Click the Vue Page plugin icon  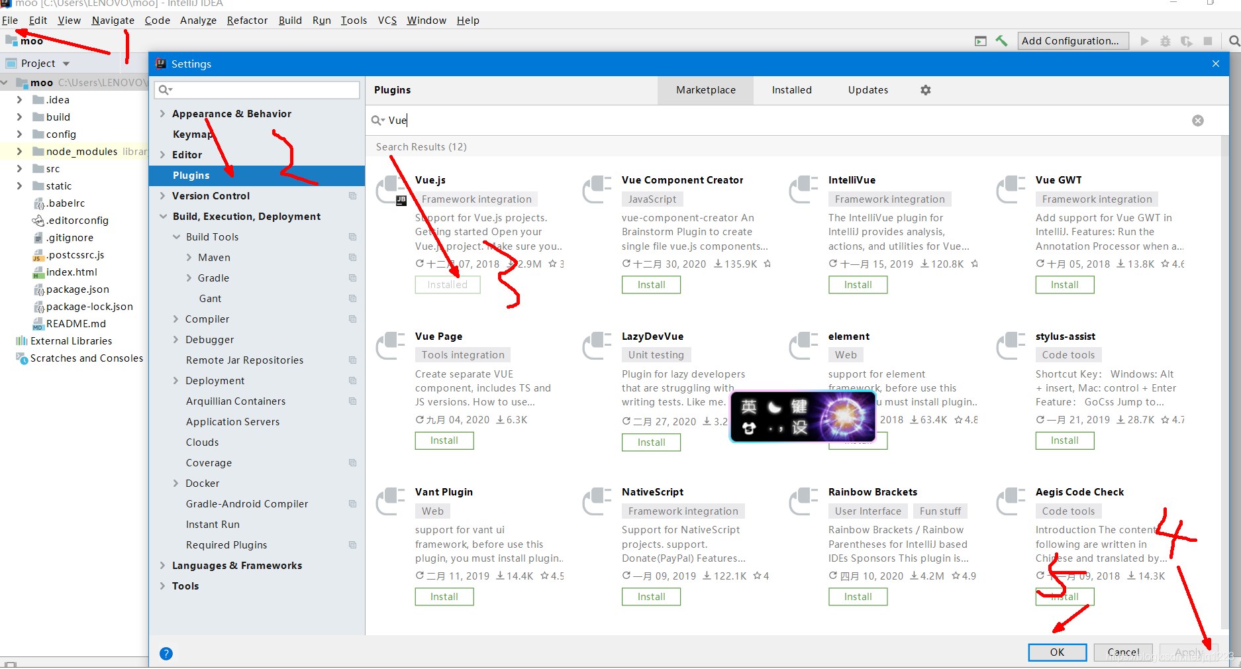coord(391,346)
